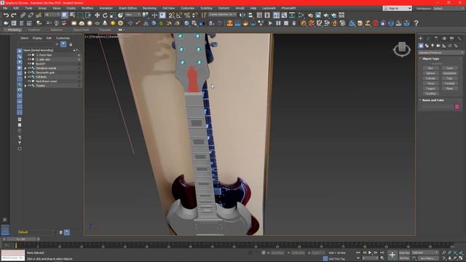The width and height of the screenshot is (466, 262).
Task: Choose the Select and Scale tool
Action: coord(113,15)
